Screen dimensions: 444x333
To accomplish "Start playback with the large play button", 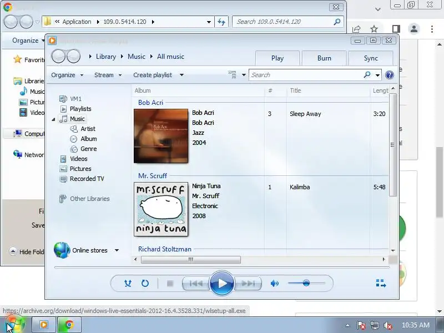I will click(x=221, y=283).
